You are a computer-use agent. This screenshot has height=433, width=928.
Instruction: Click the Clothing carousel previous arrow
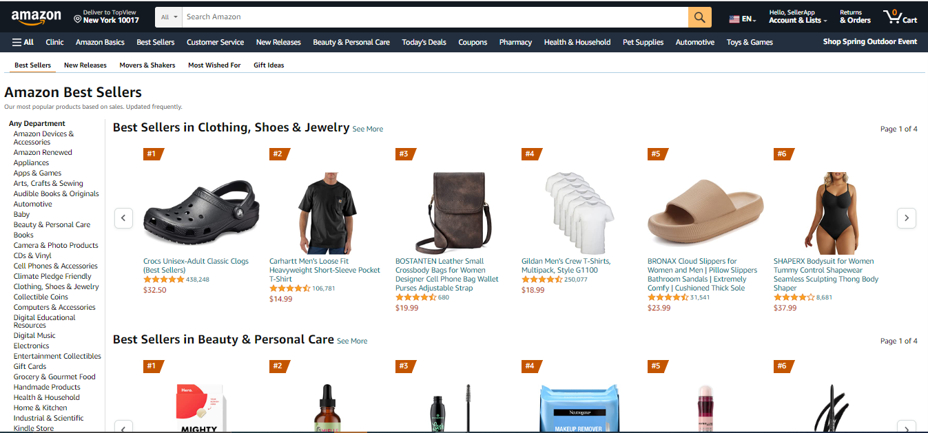click(x=123, y=218)
